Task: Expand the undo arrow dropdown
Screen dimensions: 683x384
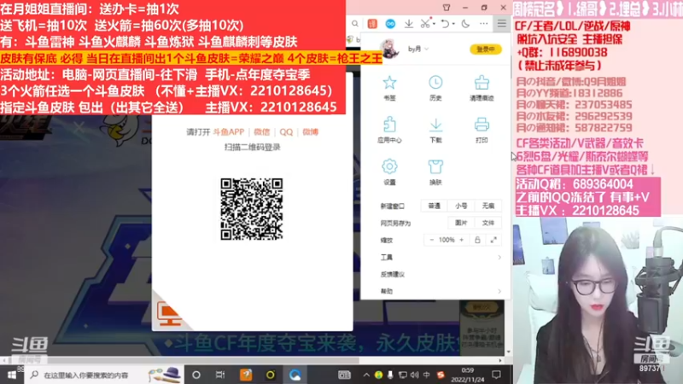Action: (453, 24)
